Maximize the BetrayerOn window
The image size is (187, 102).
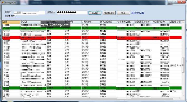click(x=175, y=2)
